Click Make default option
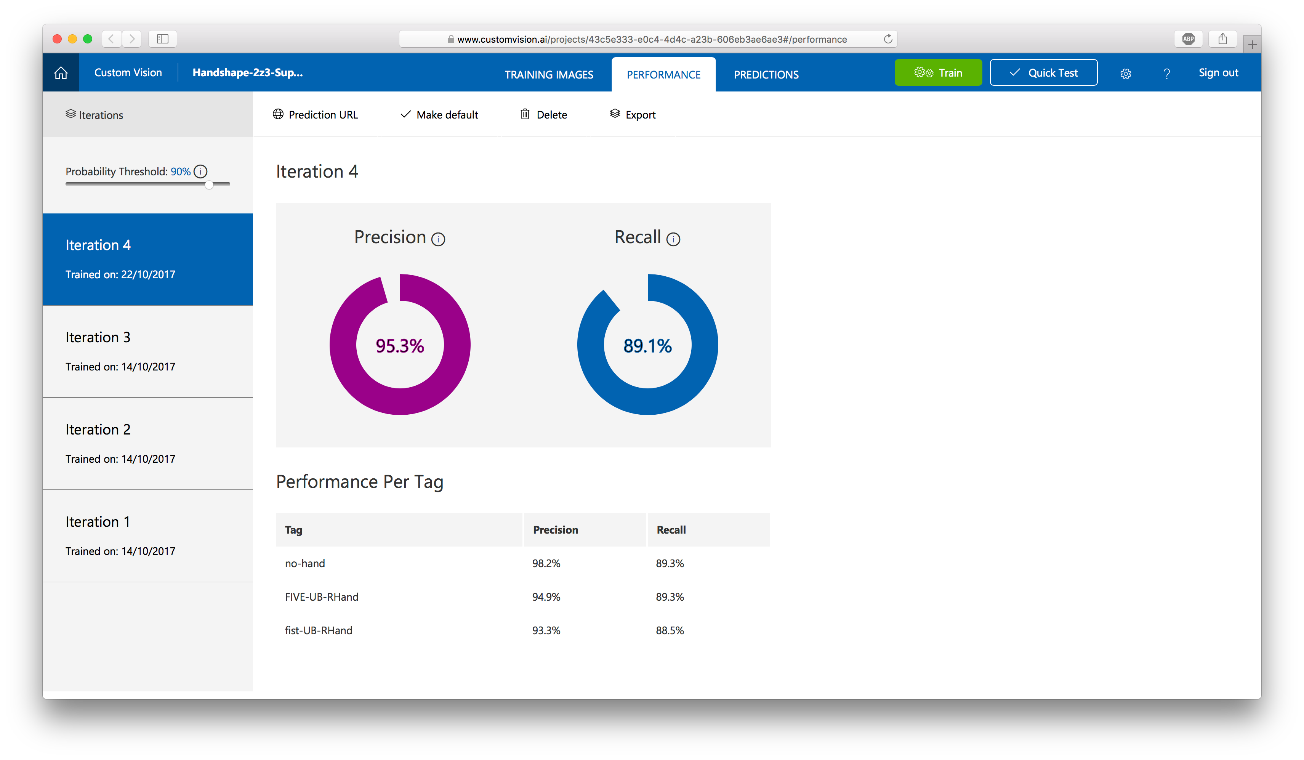The width and height of the screenshot is (1304, 760). tap(439, 115)
